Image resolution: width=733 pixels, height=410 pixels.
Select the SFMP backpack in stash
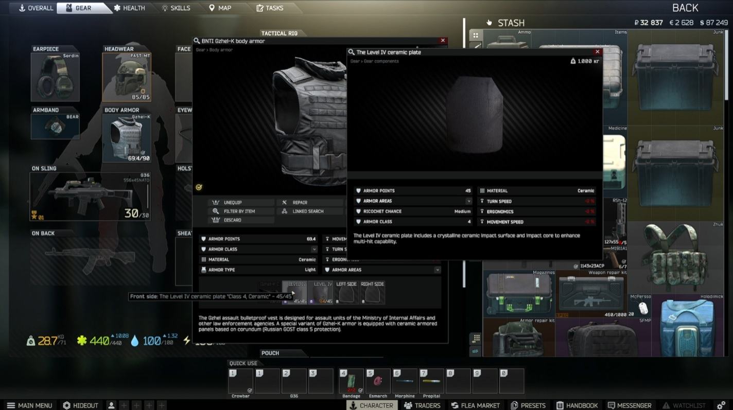tap(603, 337)
